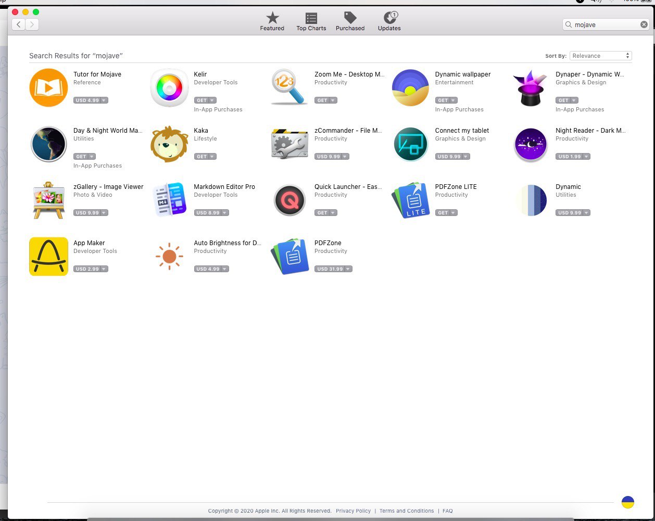Open the Tutor for Mojave title
This screenshot has height=521, width=655.
pyautogui.click(x=97, y=74)
